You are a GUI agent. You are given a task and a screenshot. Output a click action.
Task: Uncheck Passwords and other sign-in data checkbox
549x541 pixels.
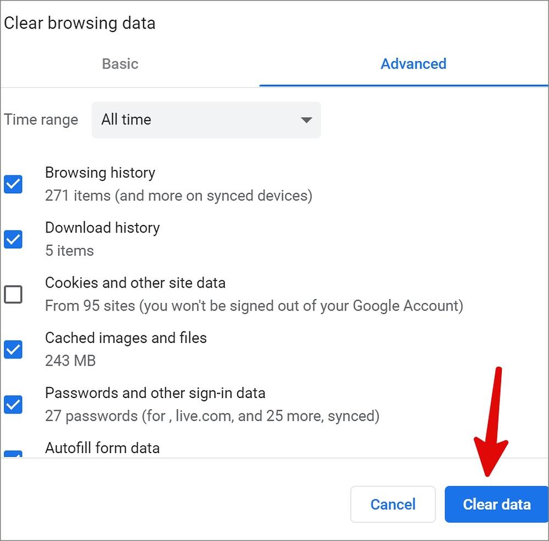(x=13, y=405)
